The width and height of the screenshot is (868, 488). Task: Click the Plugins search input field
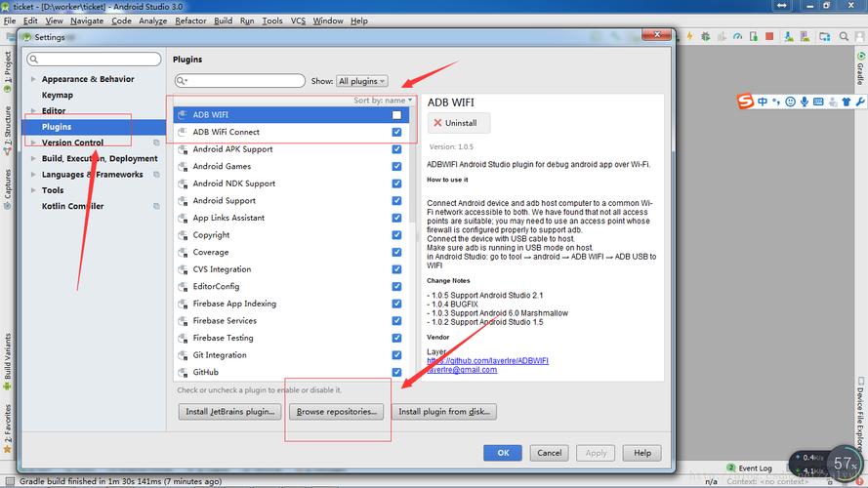coord(239,81)
